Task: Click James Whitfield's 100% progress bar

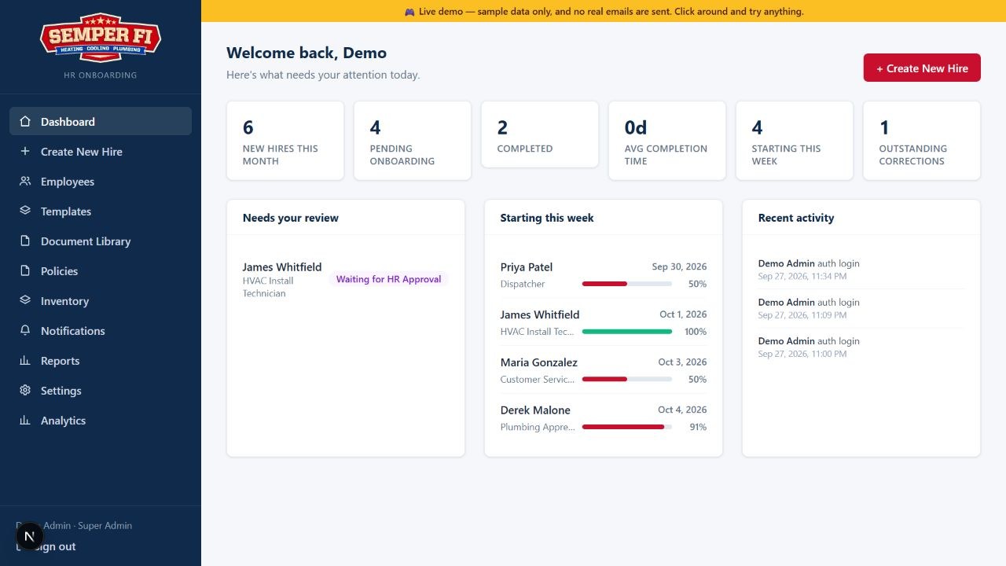Action: (627, 332)
